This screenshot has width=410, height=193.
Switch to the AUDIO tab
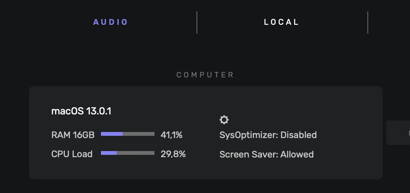pos(111,22)
